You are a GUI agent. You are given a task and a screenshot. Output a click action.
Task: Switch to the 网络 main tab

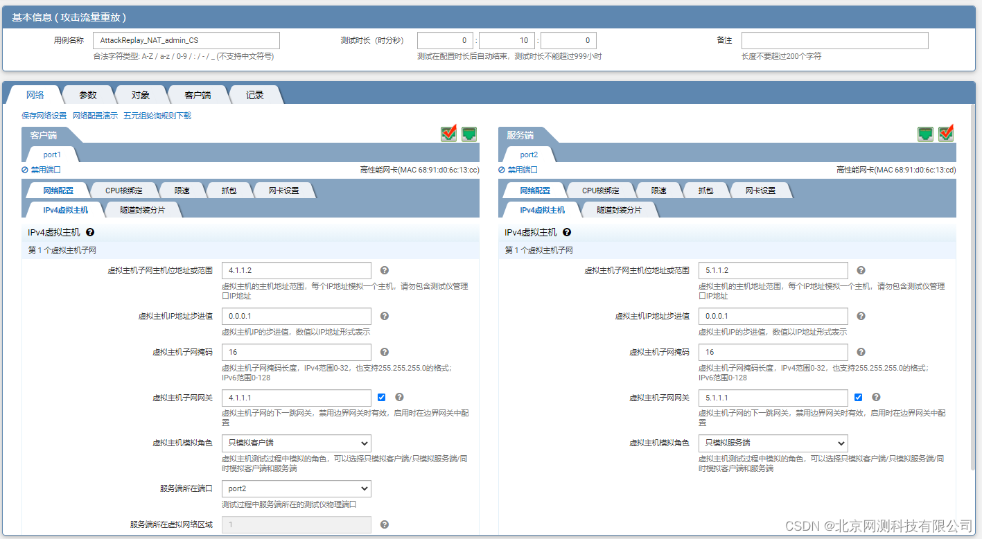[35, 95]
